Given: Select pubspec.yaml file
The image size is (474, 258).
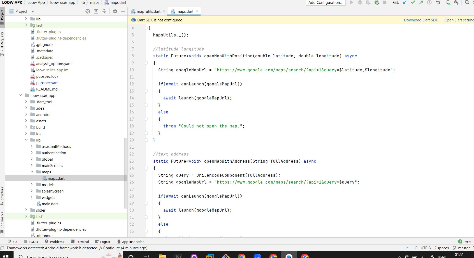Looking at the screenshot, I should point(48,83).
